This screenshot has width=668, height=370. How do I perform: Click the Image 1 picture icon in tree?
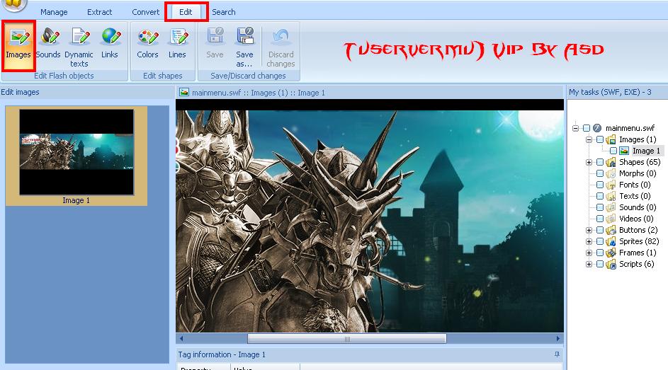coord(624,151)
